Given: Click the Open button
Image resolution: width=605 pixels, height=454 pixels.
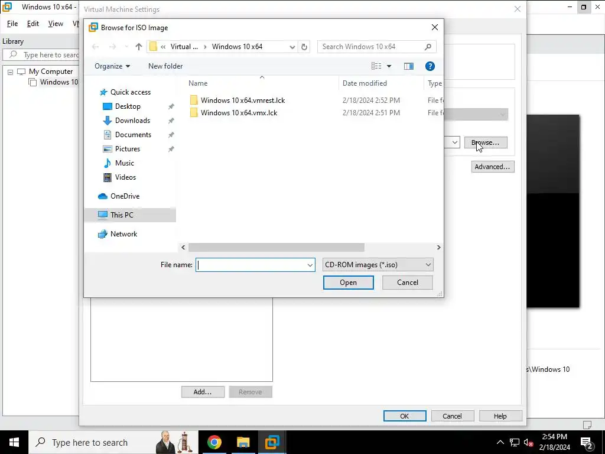Looking at the screenshot, I should 349,283.
